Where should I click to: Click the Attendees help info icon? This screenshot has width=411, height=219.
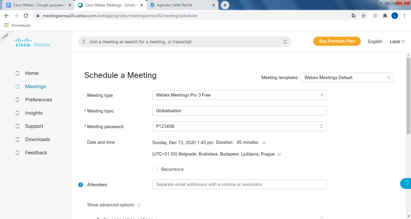(81, 185)
